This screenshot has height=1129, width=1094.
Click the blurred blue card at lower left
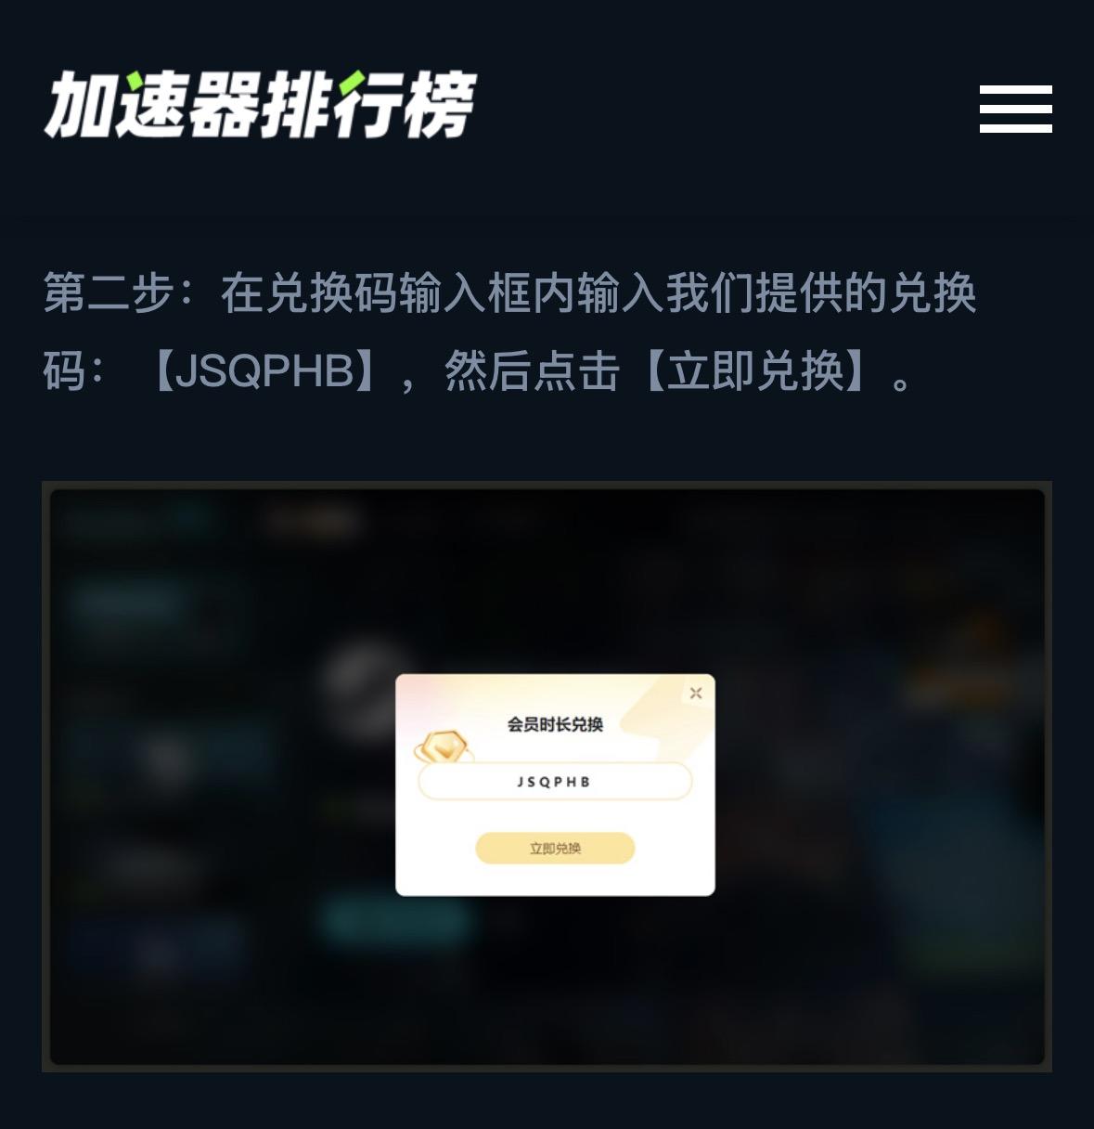[158, 949]
